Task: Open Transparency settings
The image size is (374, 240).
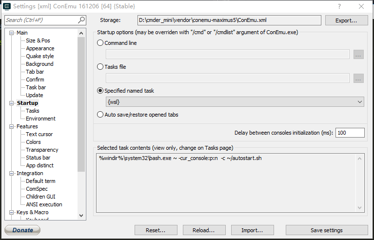Action: tap(42, 150)
